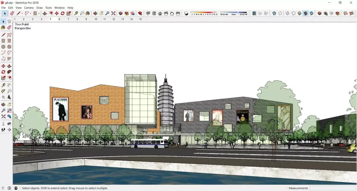Switch to Iso standard view

click(148, 13)
